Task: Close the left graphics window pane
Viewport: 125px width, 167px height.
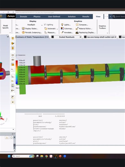Action: 8,37
